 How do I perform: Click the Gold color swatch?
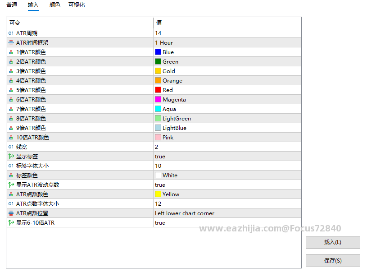[158, 71]
